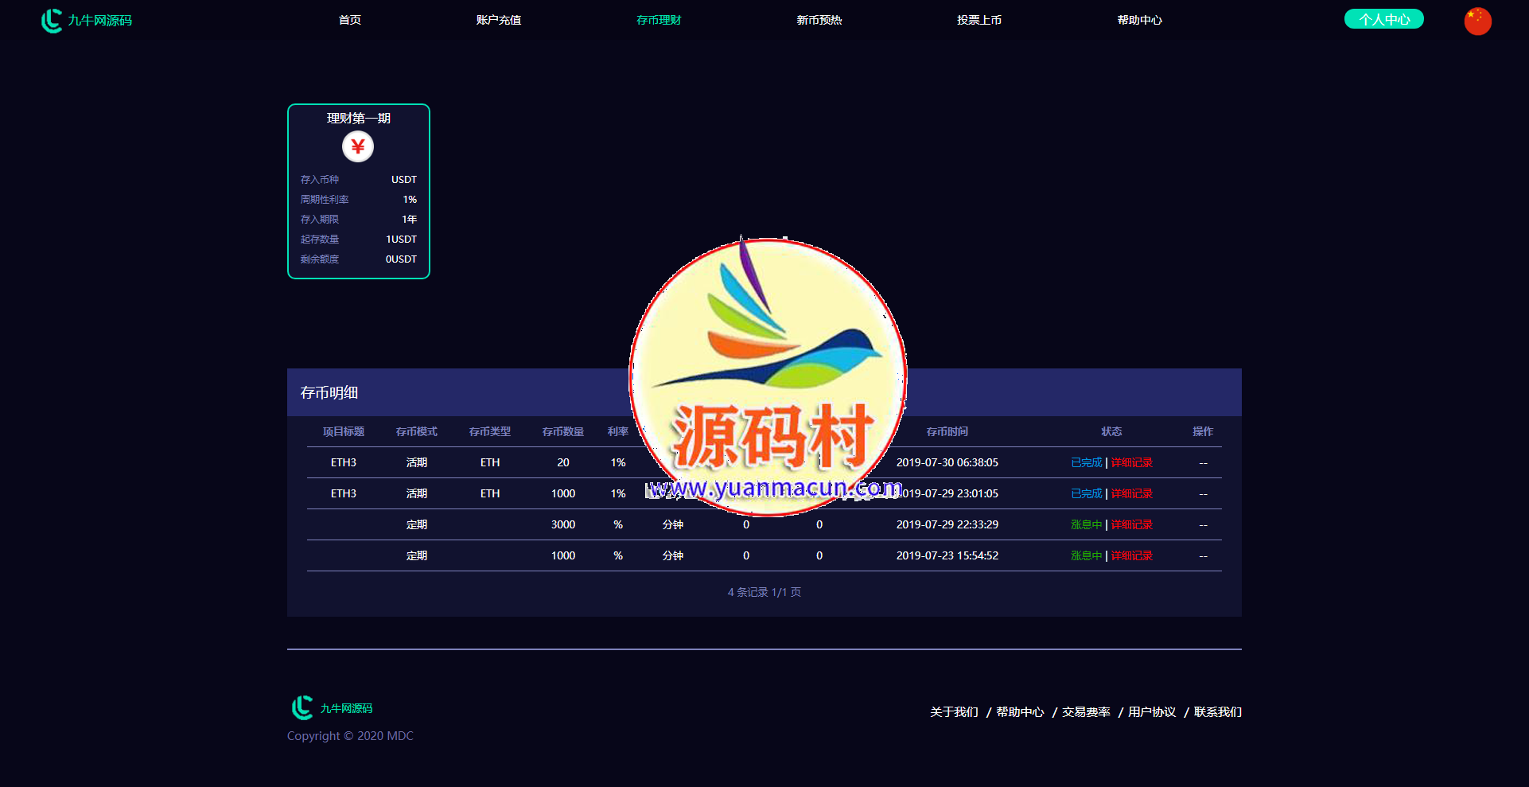View 详细记录 for 2019-07-29 23:01:05 deposit
This screenshot has height=787, width=1529.
click(x=1131, y=493)
